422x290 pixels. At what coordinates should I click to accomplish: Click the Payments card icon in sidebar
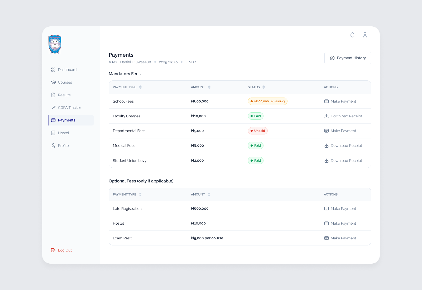point(53,120)
